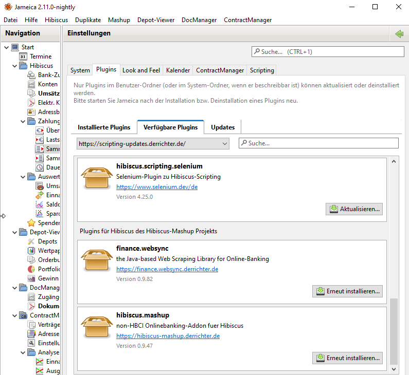409x375 pixels.
Task: Click the green back arrow icon
Action: coord(399,33)
